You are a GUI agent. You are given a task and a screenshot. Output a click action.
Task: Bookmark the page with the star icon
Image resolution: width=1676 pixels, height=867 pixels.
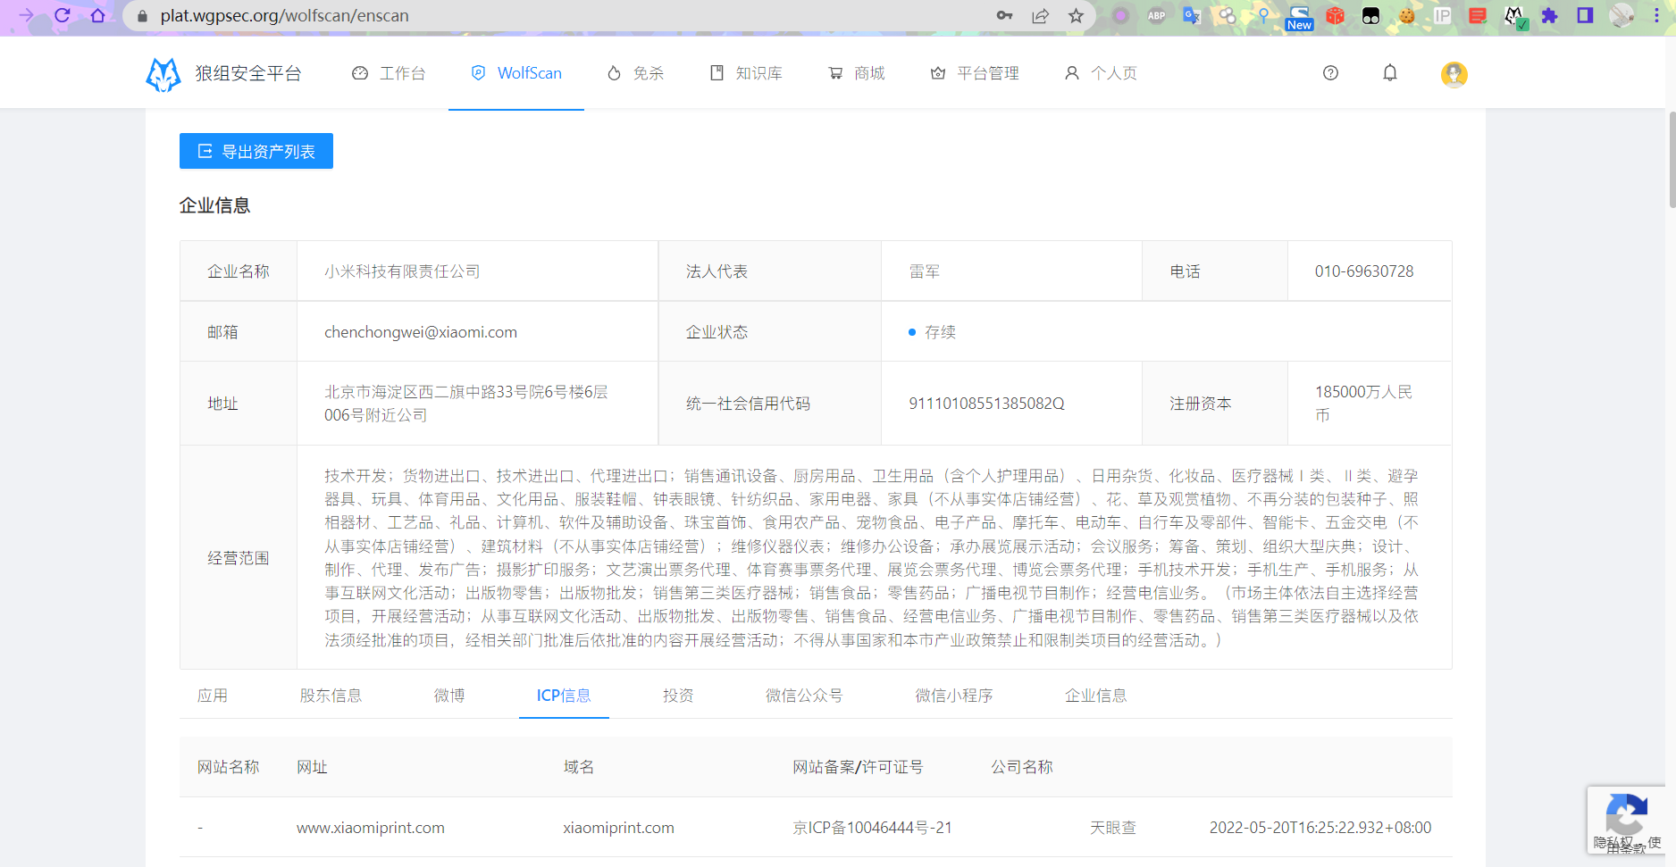(1076, 15)
